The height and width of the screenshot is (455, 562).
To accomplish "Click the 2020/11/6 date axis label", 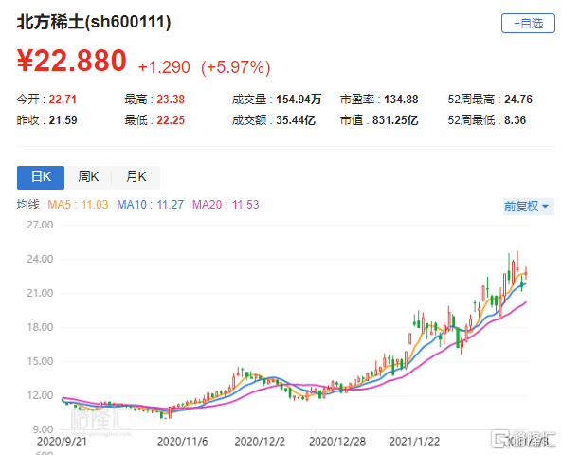I will (182, 442).
